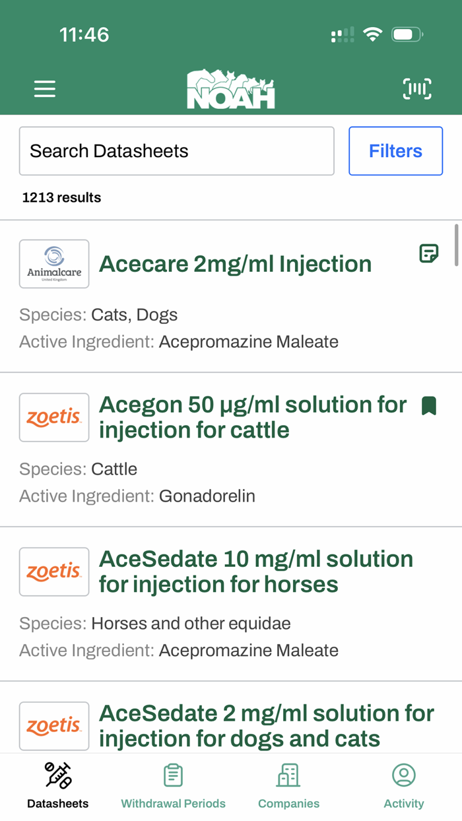Tap Zoetis logo beside Acegon
The width and height of the screenshot is (462, 821).
(54, 417)
